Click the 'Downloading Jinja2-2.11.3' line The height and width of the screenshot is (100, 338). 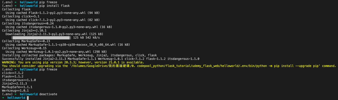pos(54,34)
